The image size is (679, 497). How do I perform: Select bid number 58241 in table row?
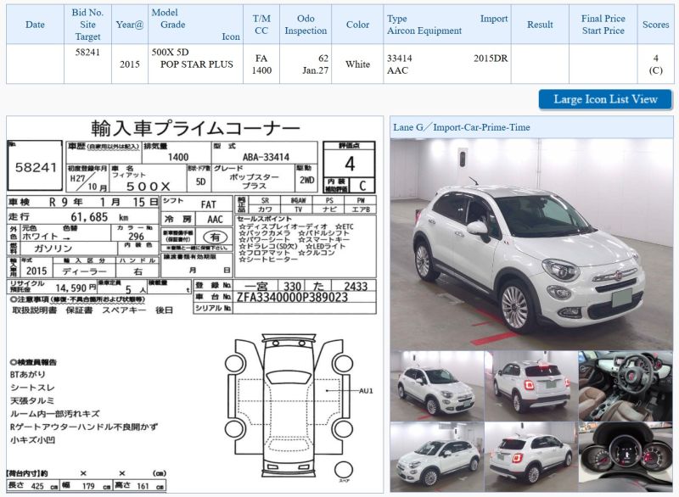[87, 53]
